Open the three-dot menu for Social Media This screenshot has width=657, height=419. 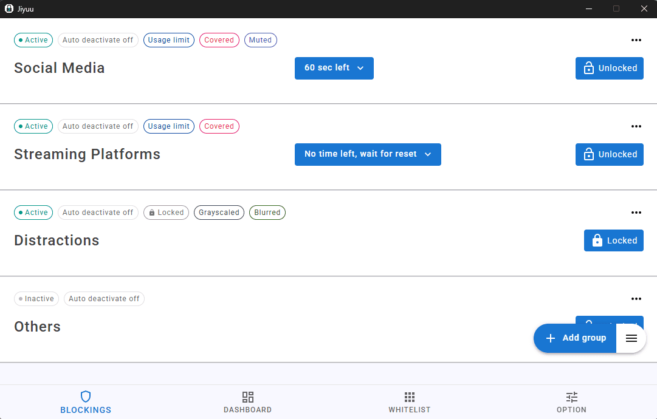[636, 40]
